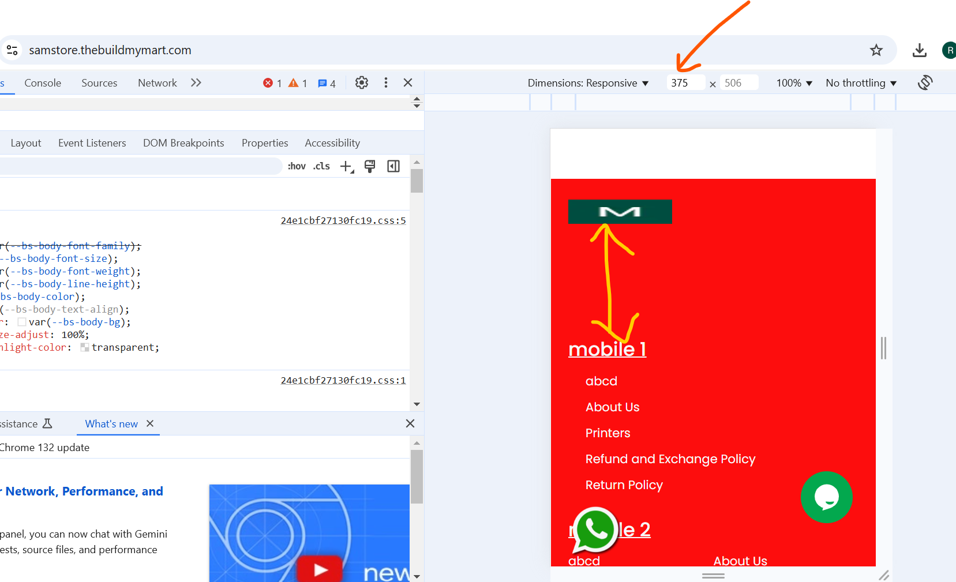Image resolution: width=956 pixels, height=582 pixels.
Task: Toggle common rendering emulations paintbrush icon
Action: coord(370,166)
